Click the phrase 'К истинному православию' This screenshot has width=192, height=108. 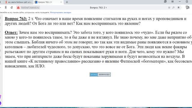[x=54, y=61]
